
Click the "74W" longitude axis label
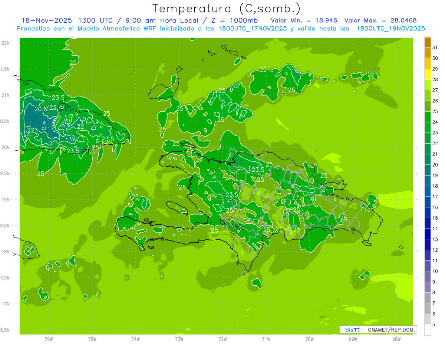[x=136, y=339]
